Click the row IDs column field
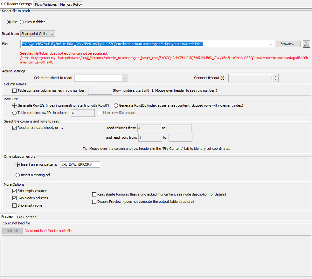The image size is (312, 279). [x=83, y=113]
